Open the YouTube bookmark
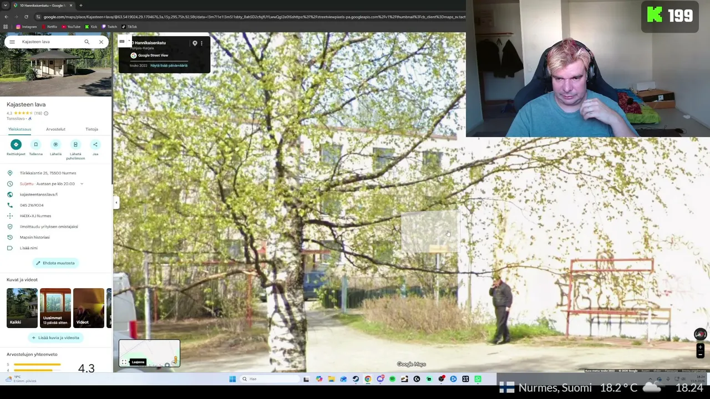Viewport: 710px width, 399px height. (x=71, y=27)
